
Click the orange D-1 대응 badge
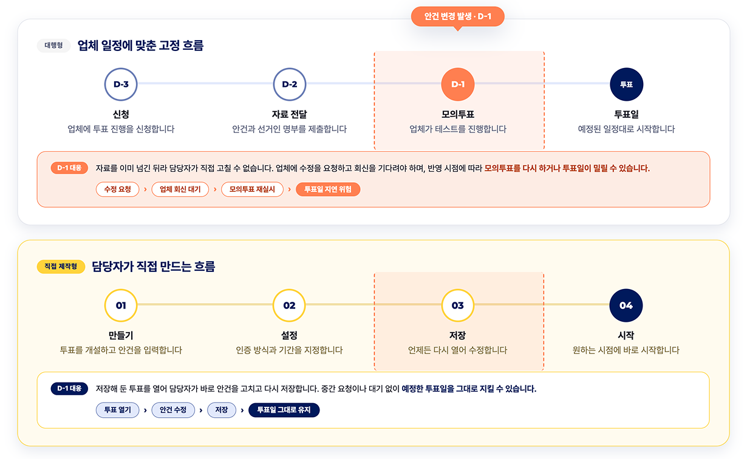[x=70, y=168]
